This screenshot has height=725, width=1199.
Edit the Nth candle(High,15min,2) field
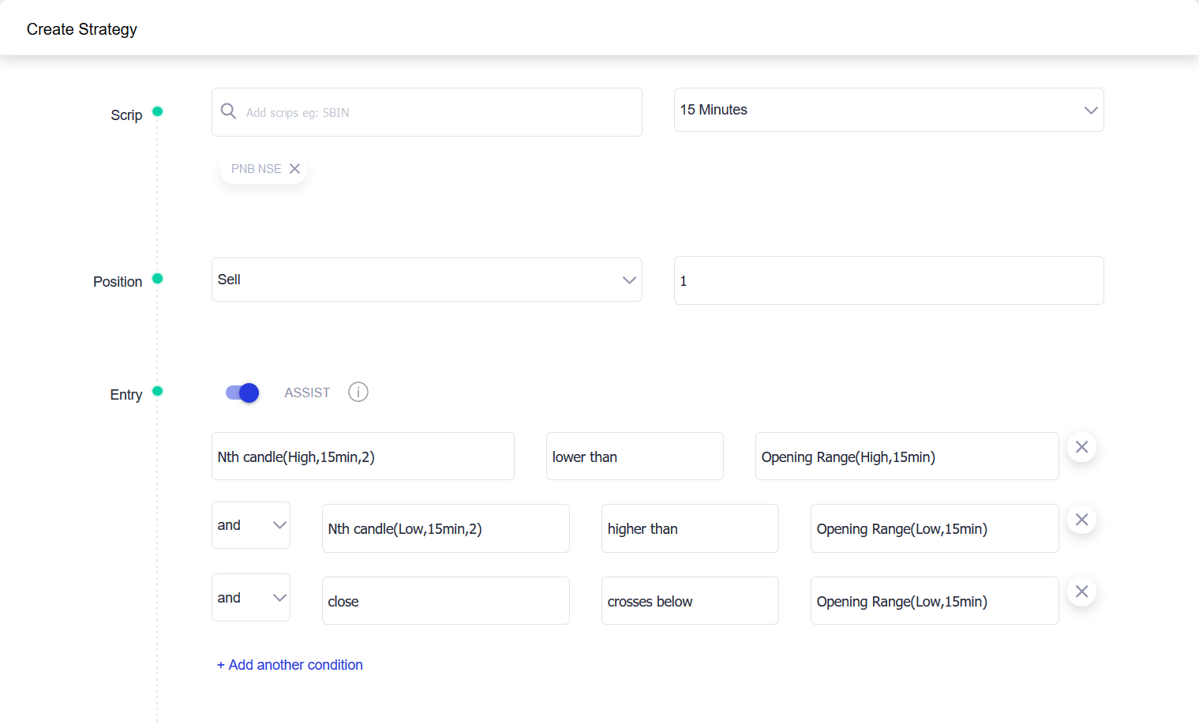(362, 456)
